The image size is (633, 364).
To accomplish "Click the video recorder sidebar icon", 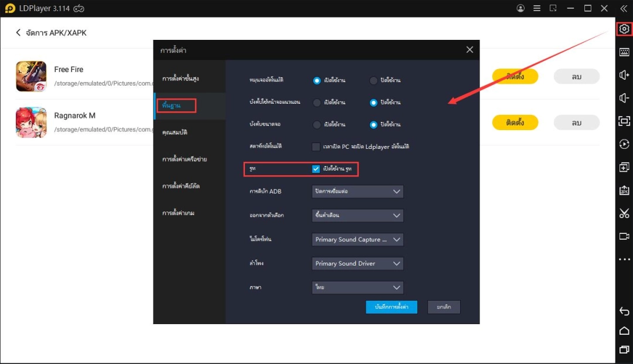I will coord(624,236).
